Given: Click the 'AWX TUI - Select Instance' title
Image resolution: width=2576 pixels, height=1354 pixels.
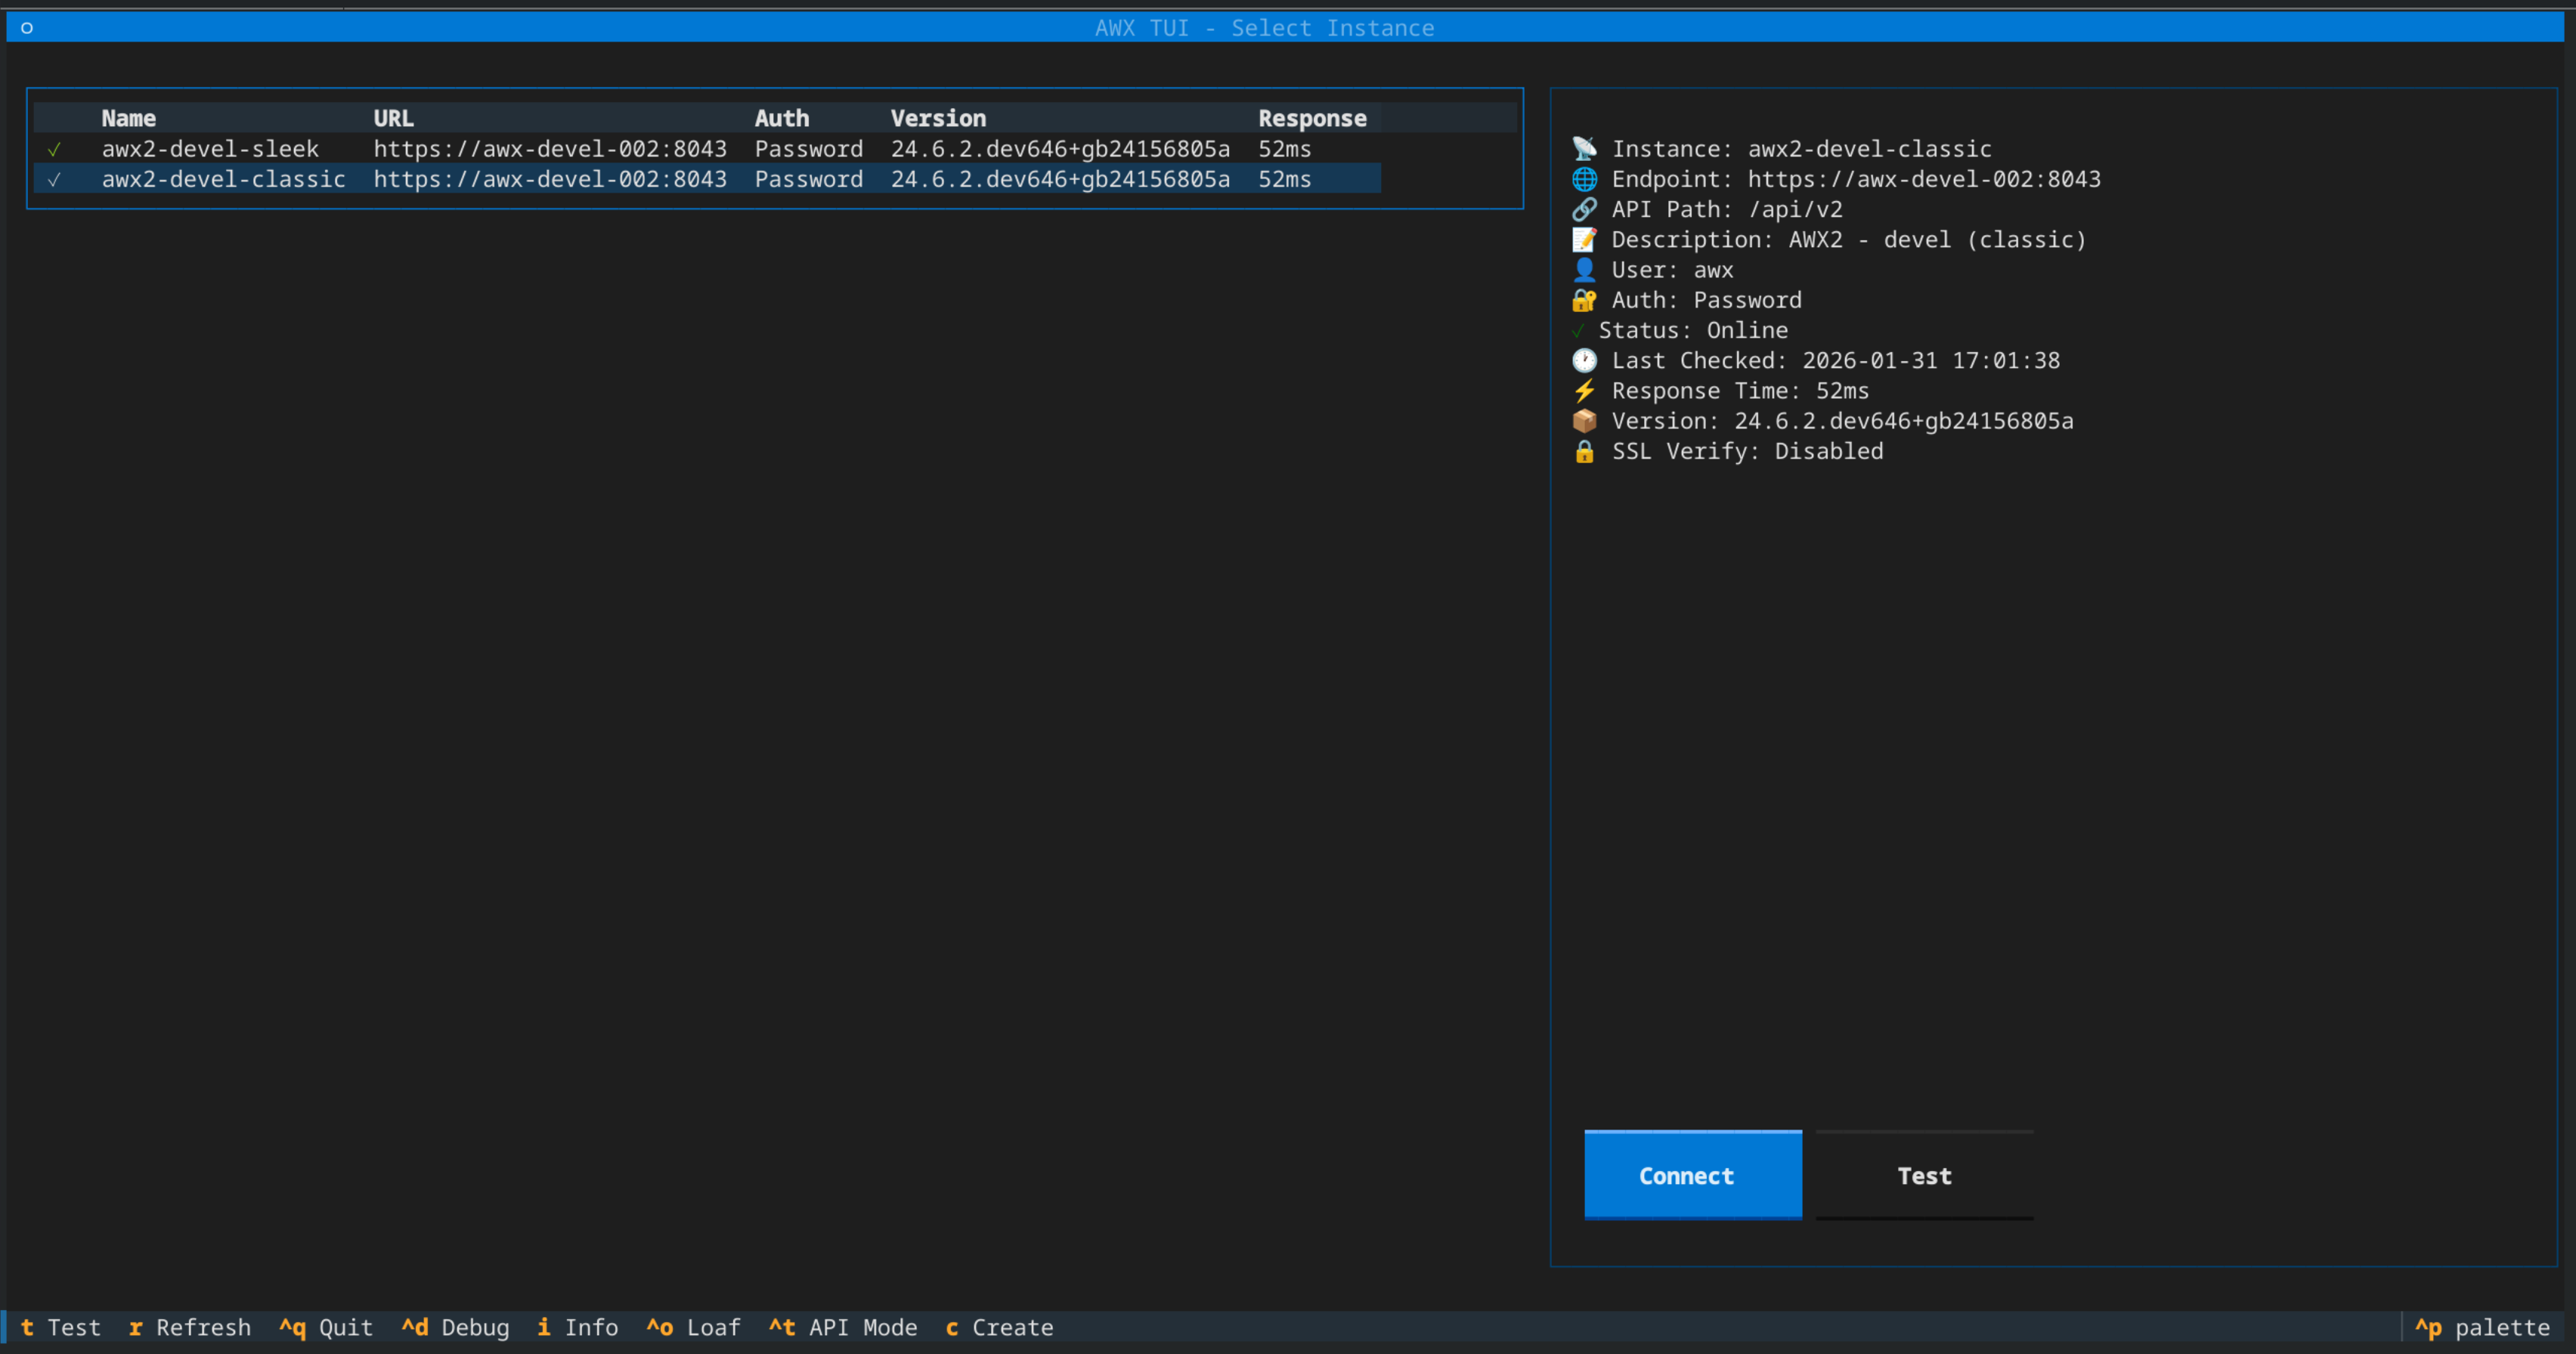Looking at the screenshot, I should 1264,28.
